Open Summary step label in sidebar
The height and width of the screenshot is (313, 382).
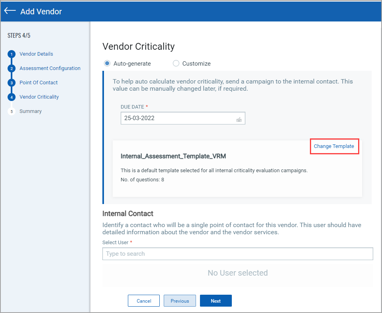coord(31,111)
